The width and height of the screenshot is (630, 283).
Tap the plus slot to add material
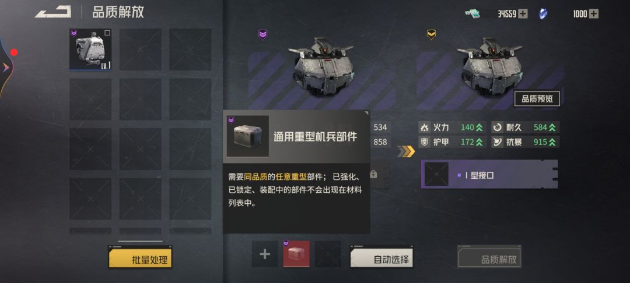(265, 254)
